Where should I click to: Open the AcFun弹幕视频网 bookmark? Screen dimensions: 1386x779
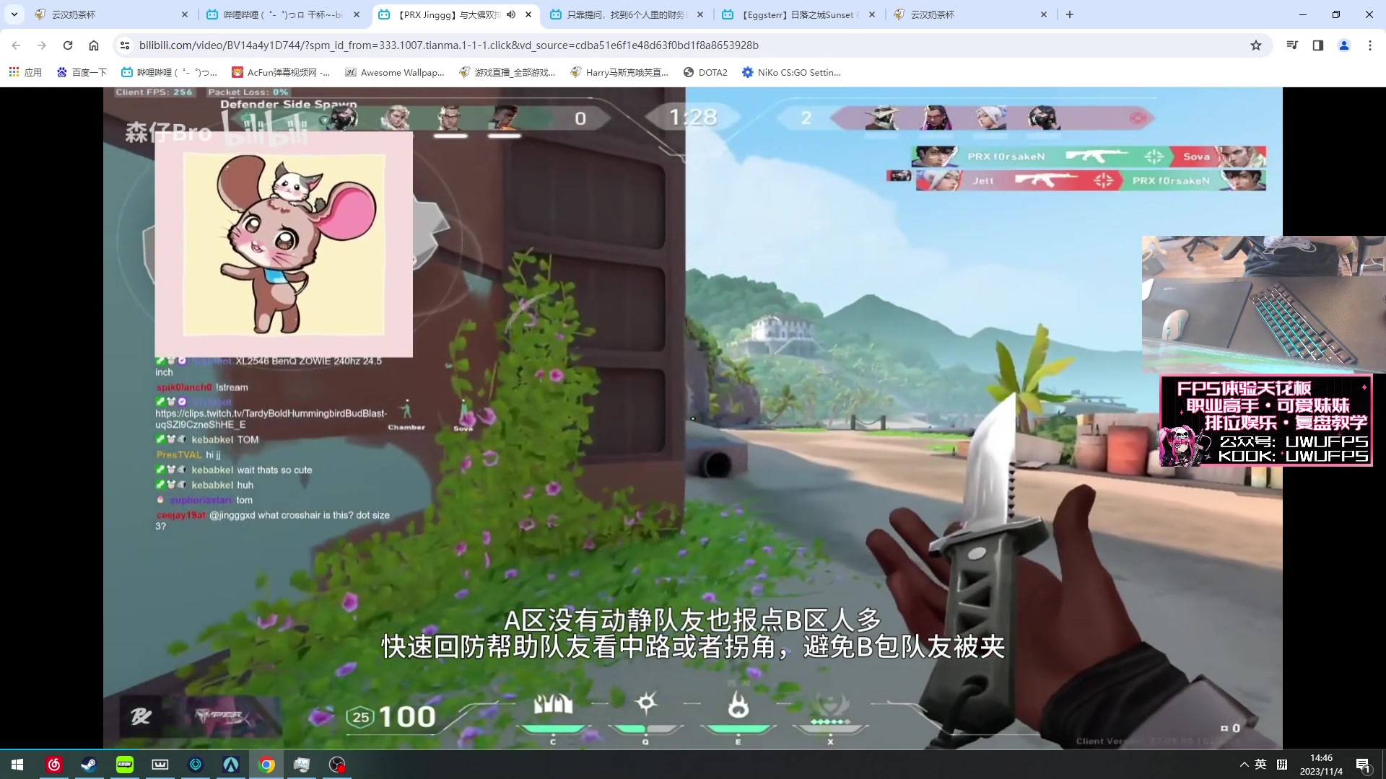click(281, 72)
